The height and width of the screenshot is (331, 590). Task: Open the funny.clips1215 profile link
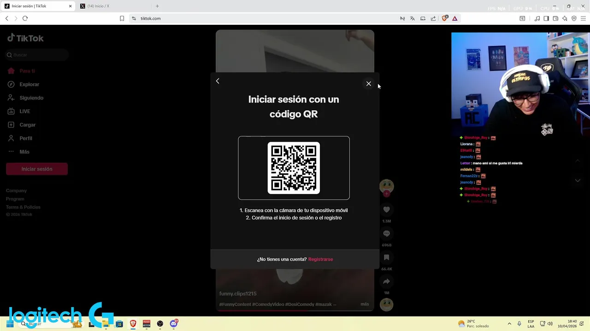click(x=238, y=294)
